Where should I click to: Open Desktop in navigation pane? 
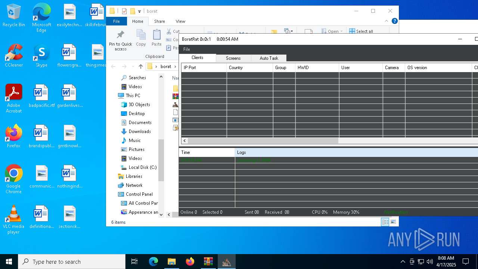137,114
